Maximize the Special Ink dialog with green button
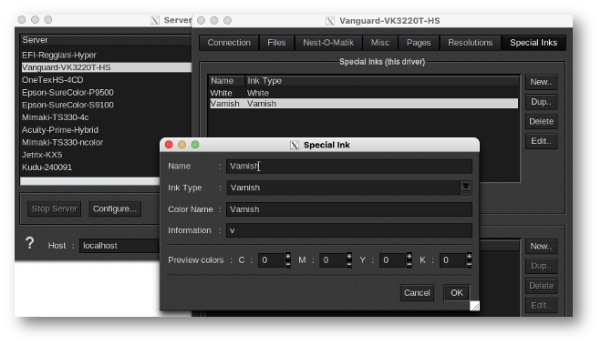The width and height of the screenshot is (601, 345). point(195,144)
